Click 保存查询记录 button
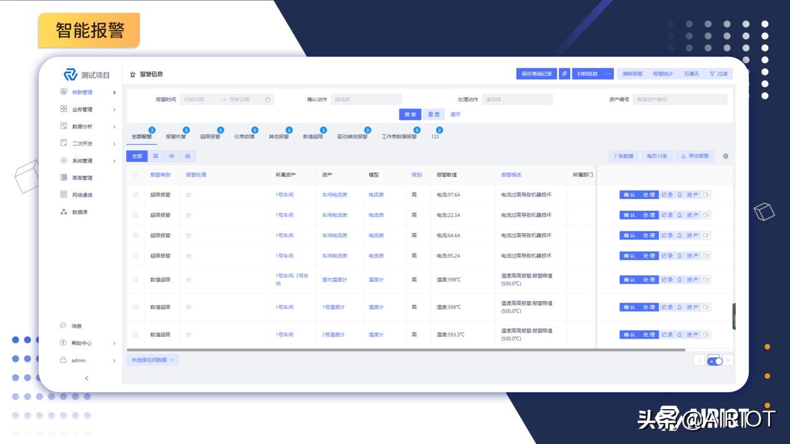 click(x=536, y=74)
